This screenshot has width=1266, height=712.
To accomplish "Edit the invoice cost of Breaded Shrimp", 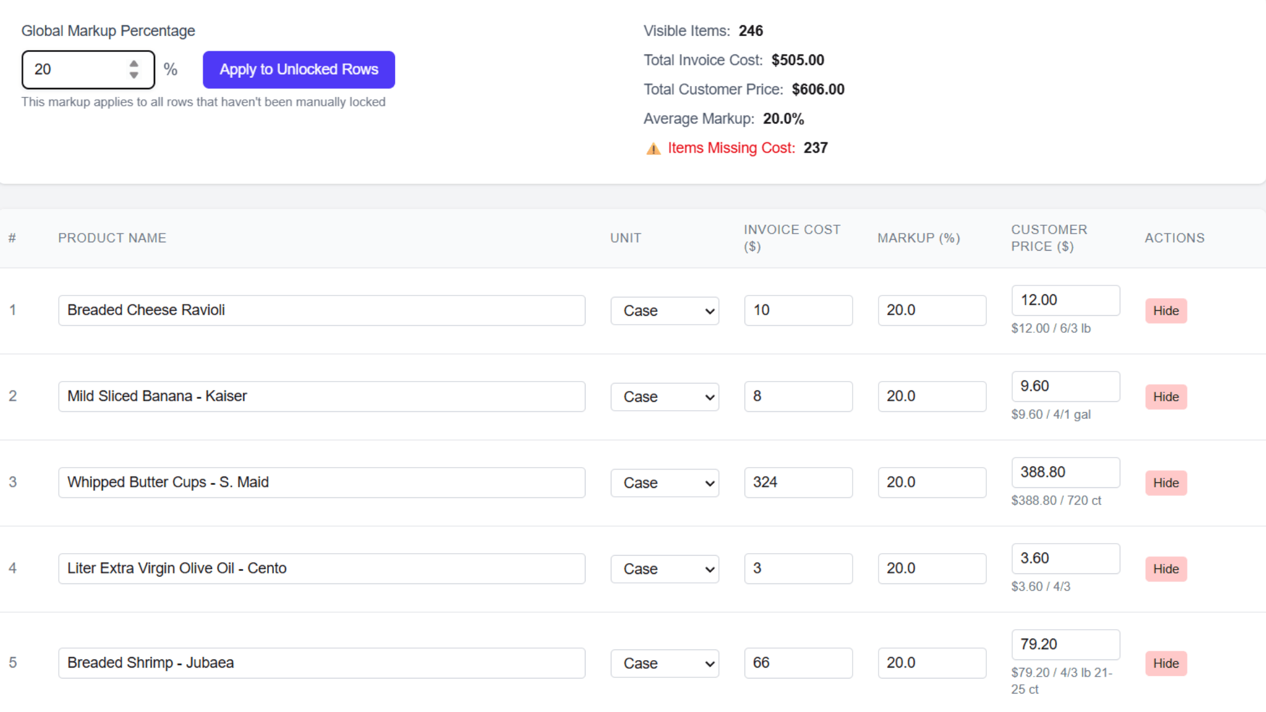I will point(798,663).
